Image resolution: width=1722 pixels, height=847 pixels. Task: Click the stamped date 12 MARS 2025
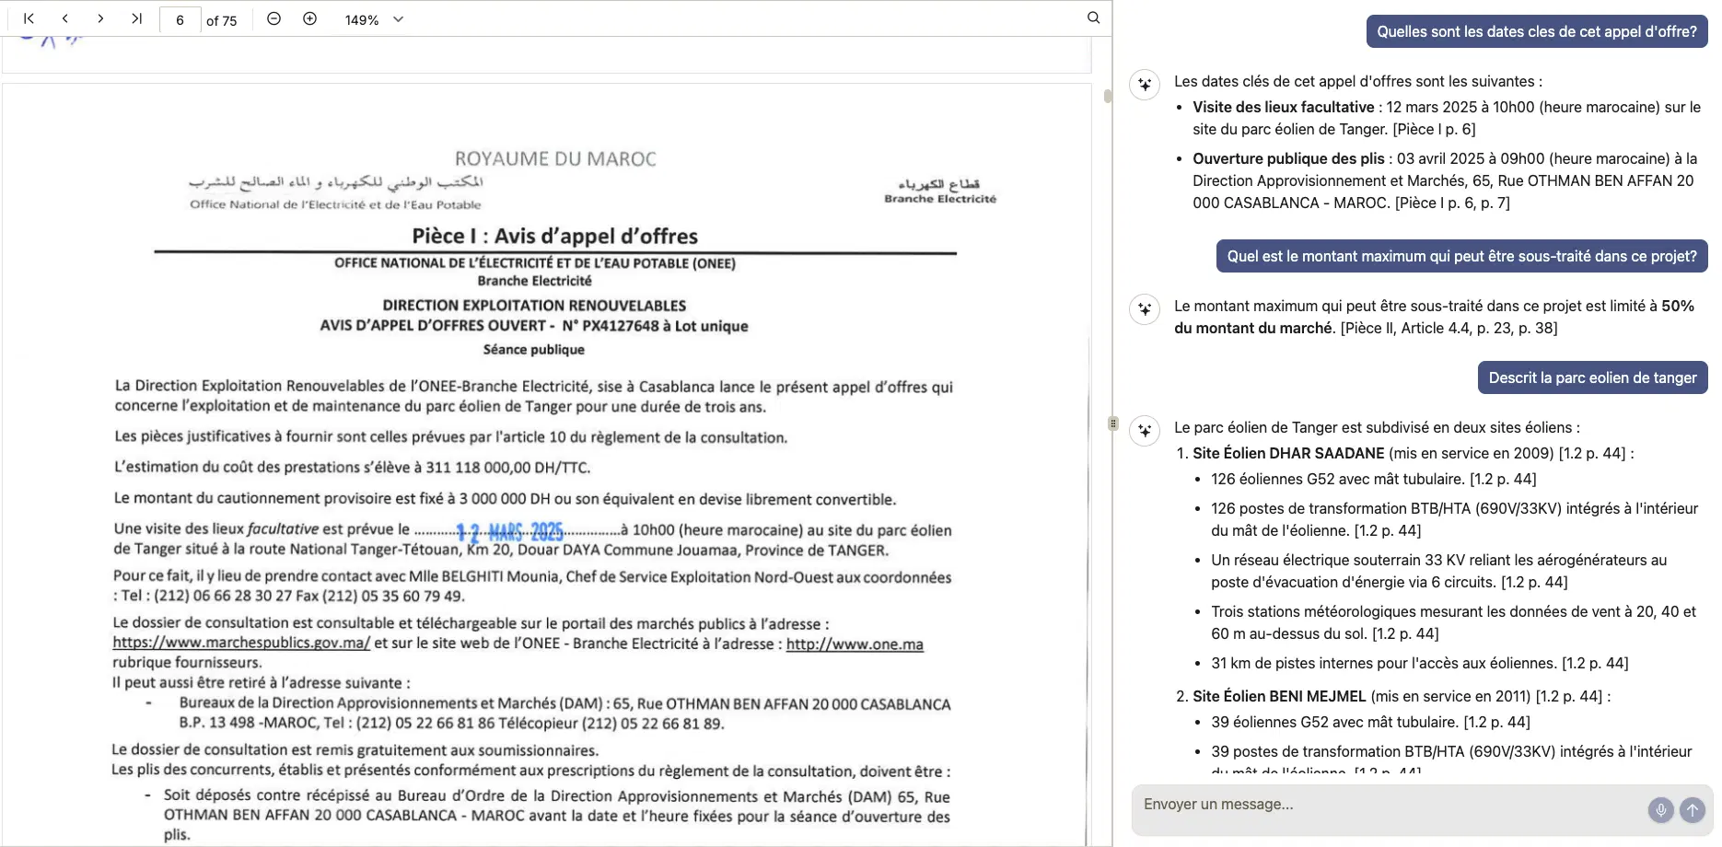click(510, 531)
